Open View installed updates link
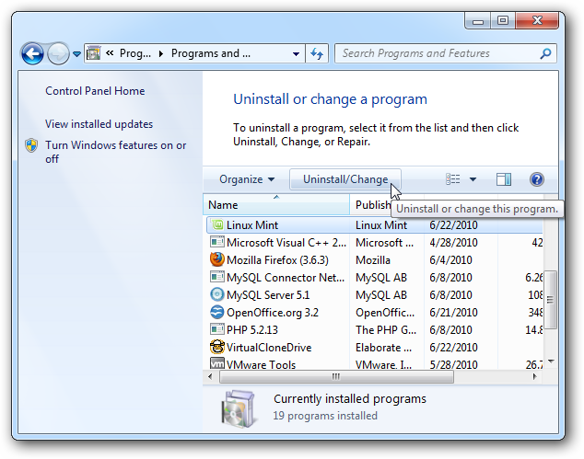The image size is (584, 459). tap(99, 124)
